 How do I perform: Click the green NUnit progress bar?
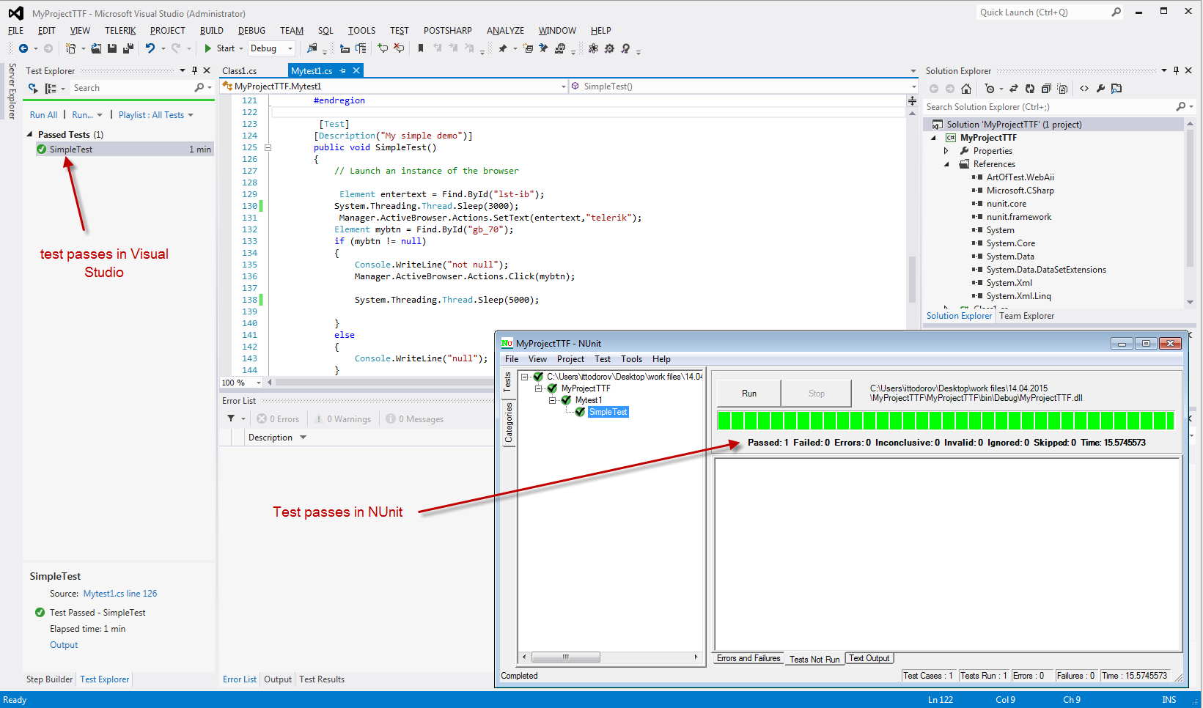(946, 421)
